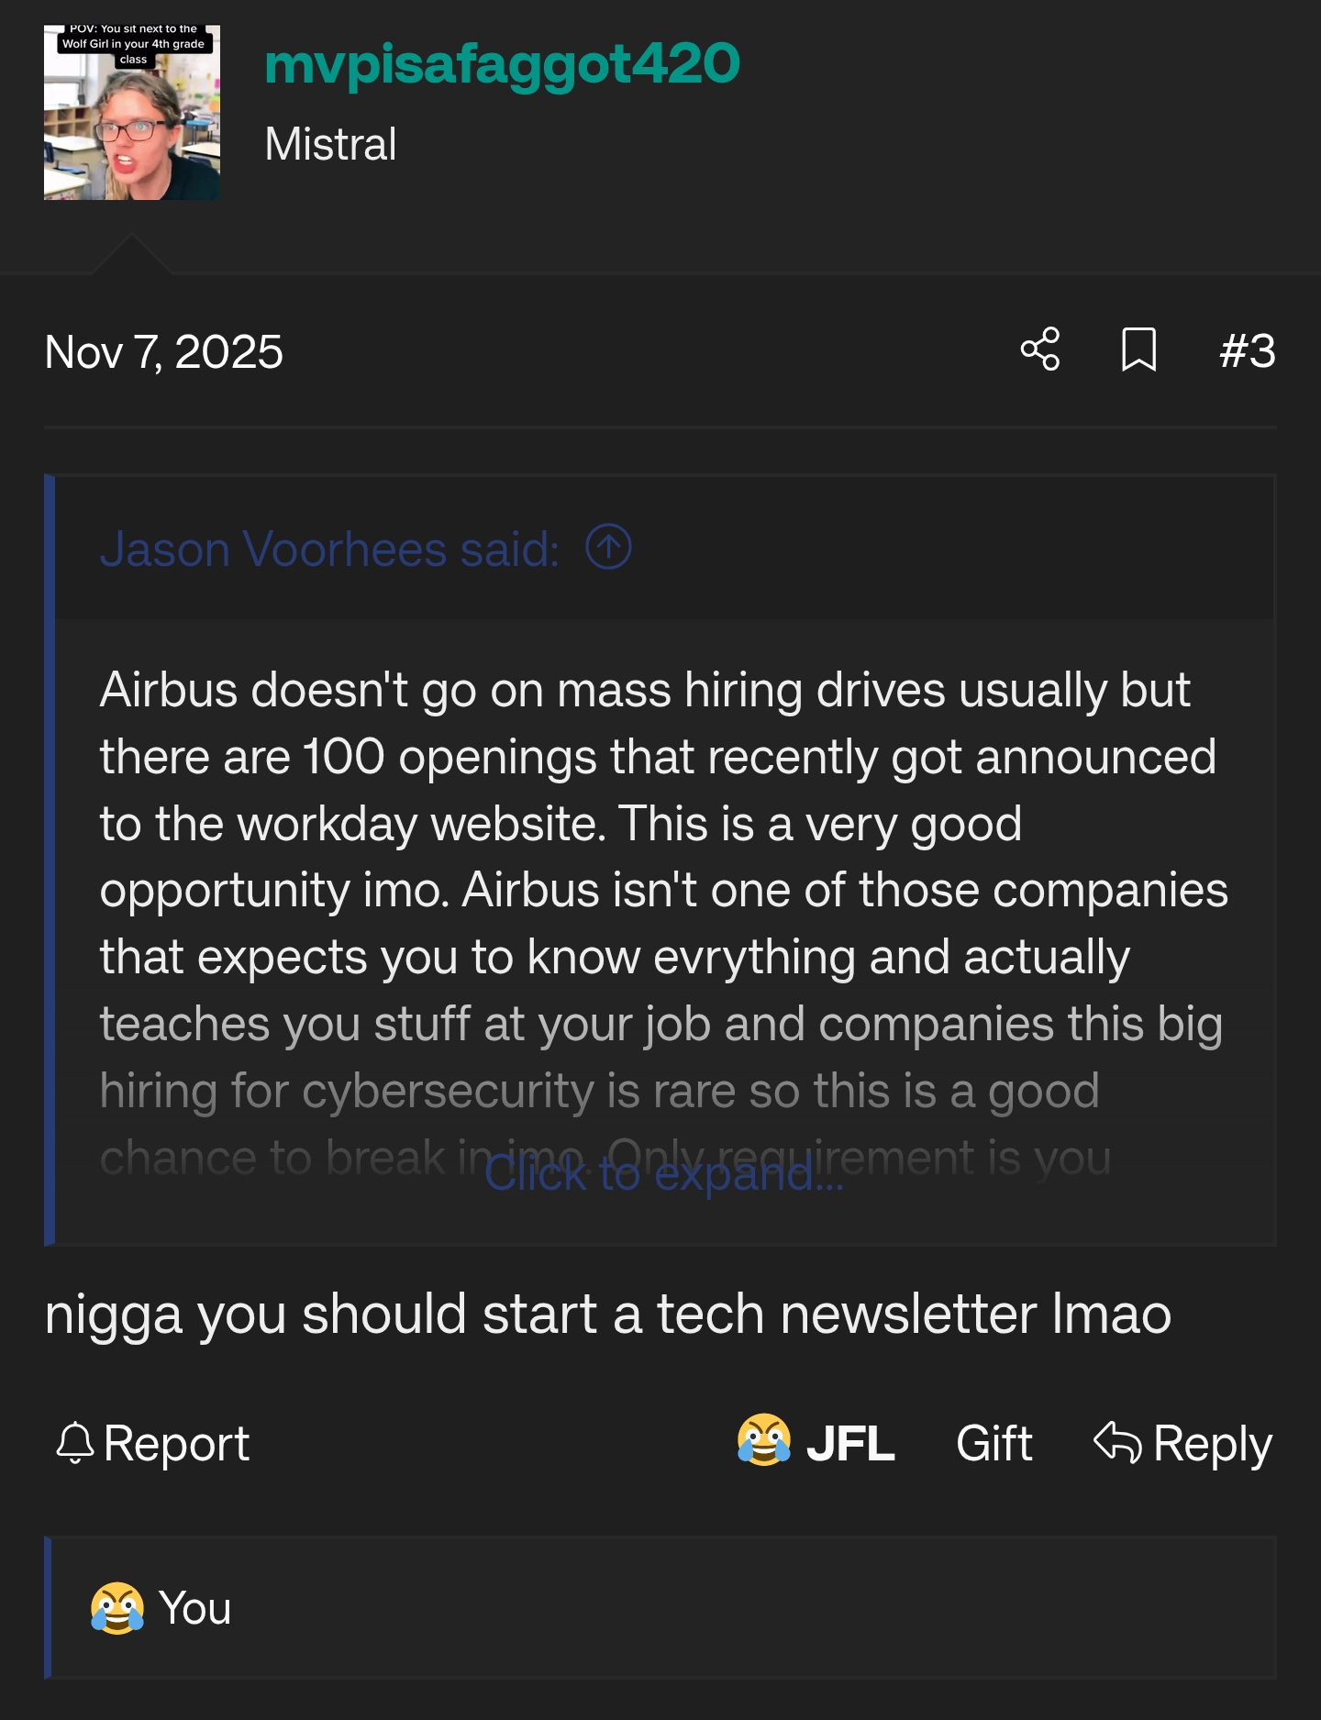Click the share icon beside the bookmark
The height and width of the screenshot is (1720, 1321).
tap(1040, 350)
